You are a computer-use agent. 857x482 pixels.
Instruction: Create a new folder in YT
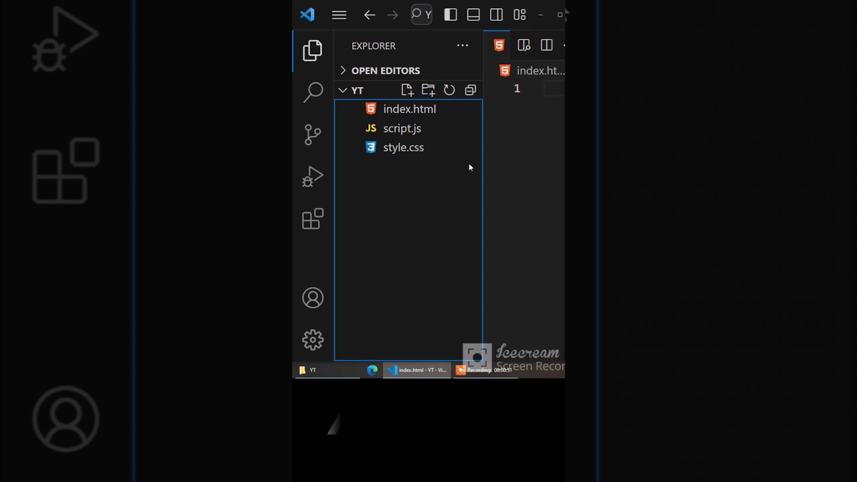click(x=428, y=90)
